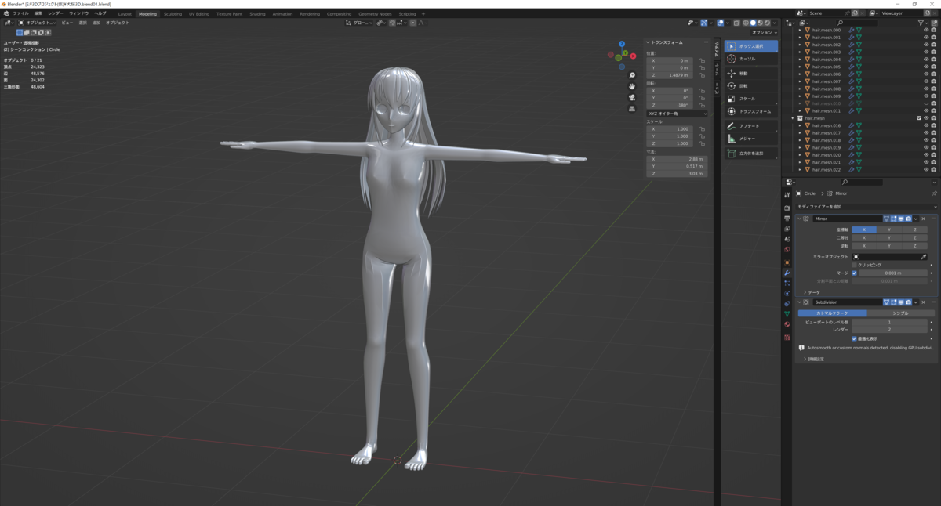Open the XYZ オイラー角 rotation mode dropdown
941x506 pixels.
677,114
